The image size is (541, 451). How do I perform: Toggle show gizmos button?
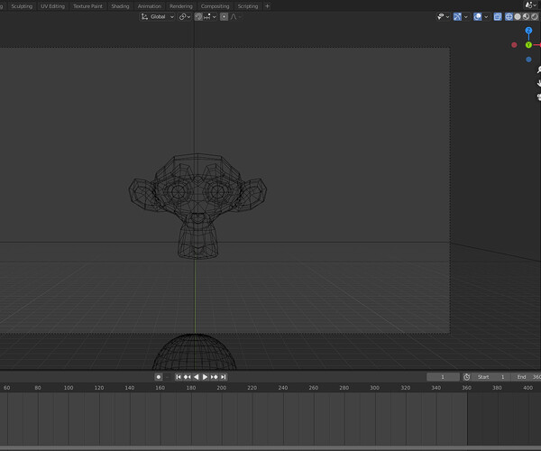tap(457, 16)
